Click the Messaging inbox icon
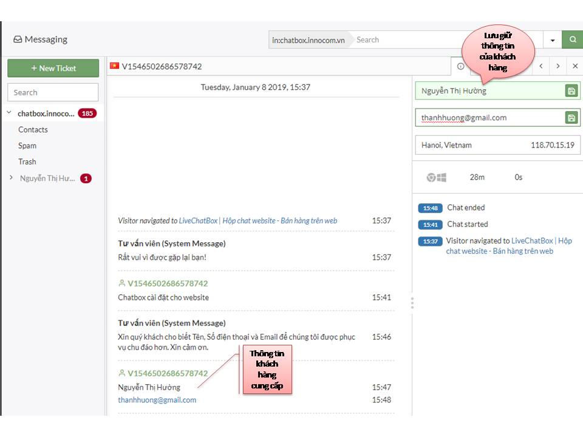Image resolution: width=583 pixels, height=437 pixels. click(x=18, y=39)
